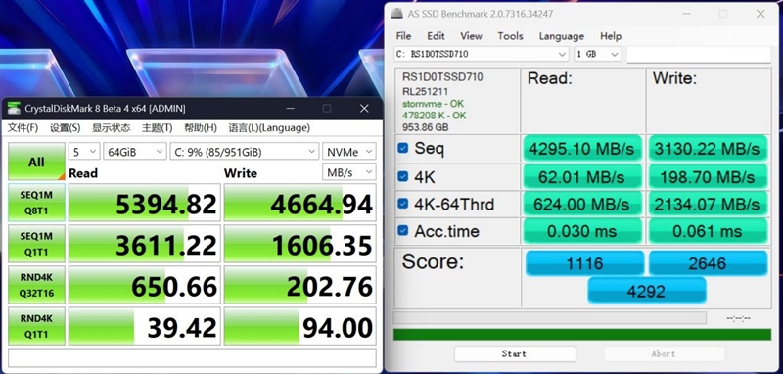This screenshot has height=374, width=783.
Task: Open the File menu in AS SSD
Action: (403, 36)
